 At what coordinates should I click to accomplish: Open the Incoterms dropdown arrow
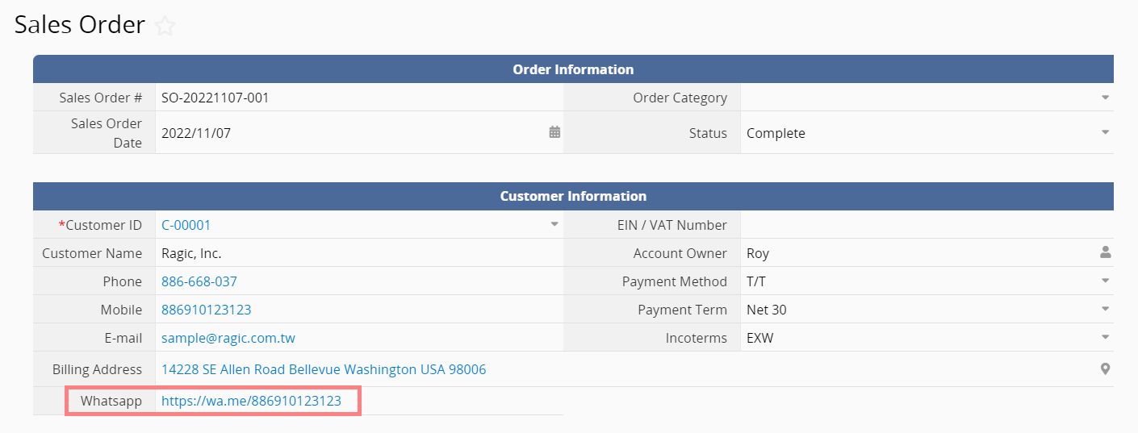(1105, 337)
